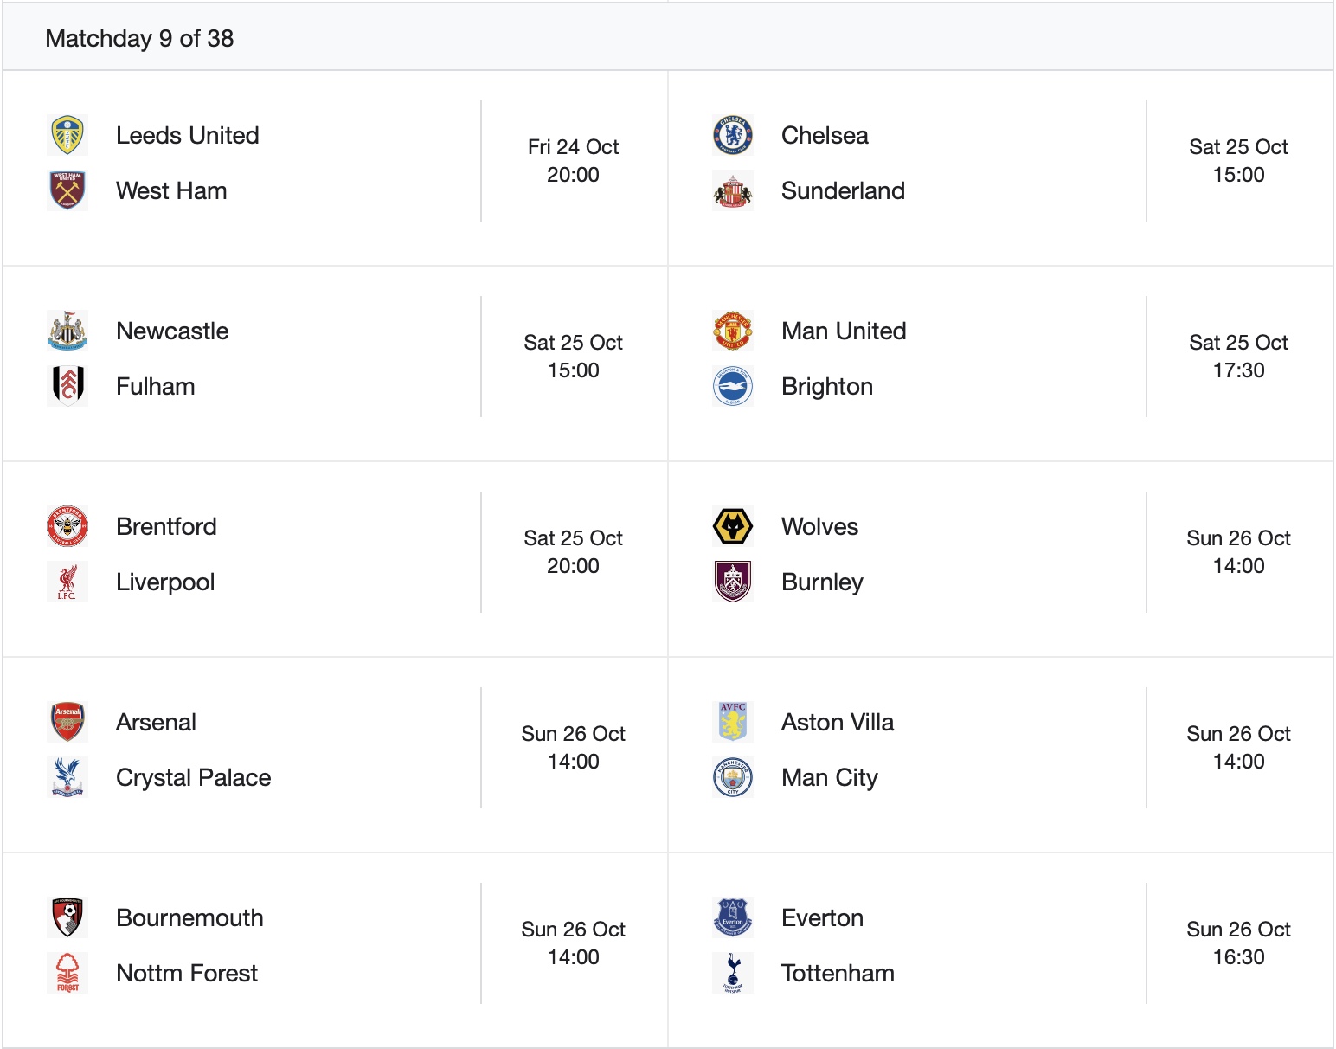The height and width of the screenshot is (1049, 1336).
Task: Open Sat 25 Oct 17:30 fixture time
Action: tap(1238, 357)
